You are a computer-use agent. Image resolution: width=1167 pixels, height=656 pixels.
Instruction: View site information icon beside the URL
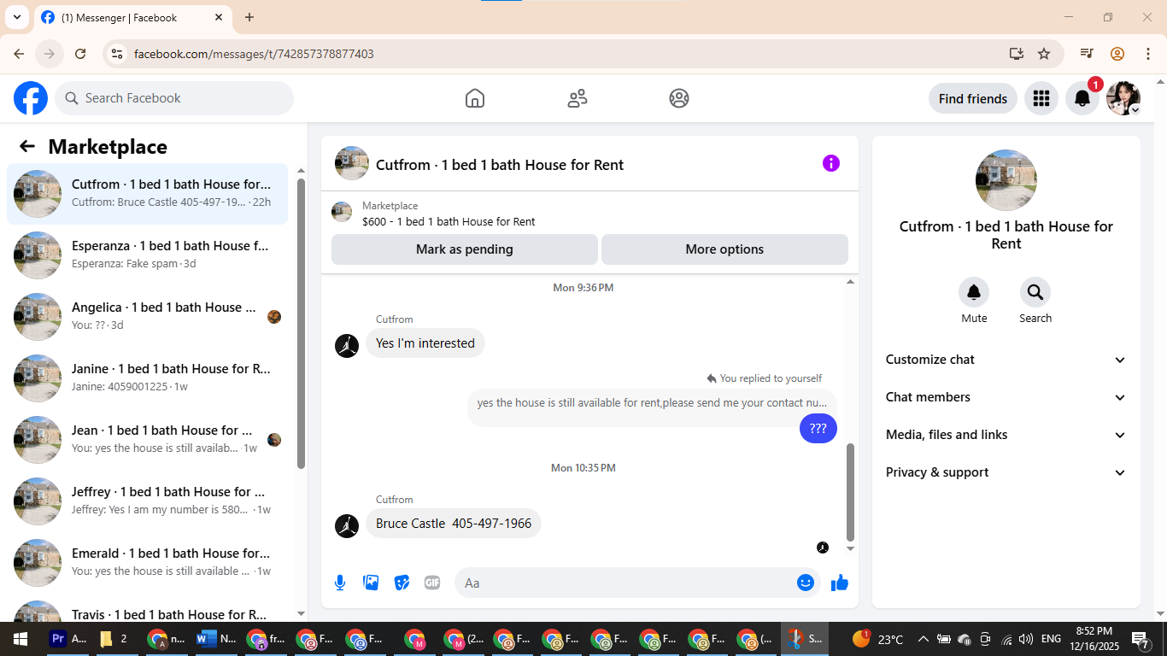(x=118, y=54)
